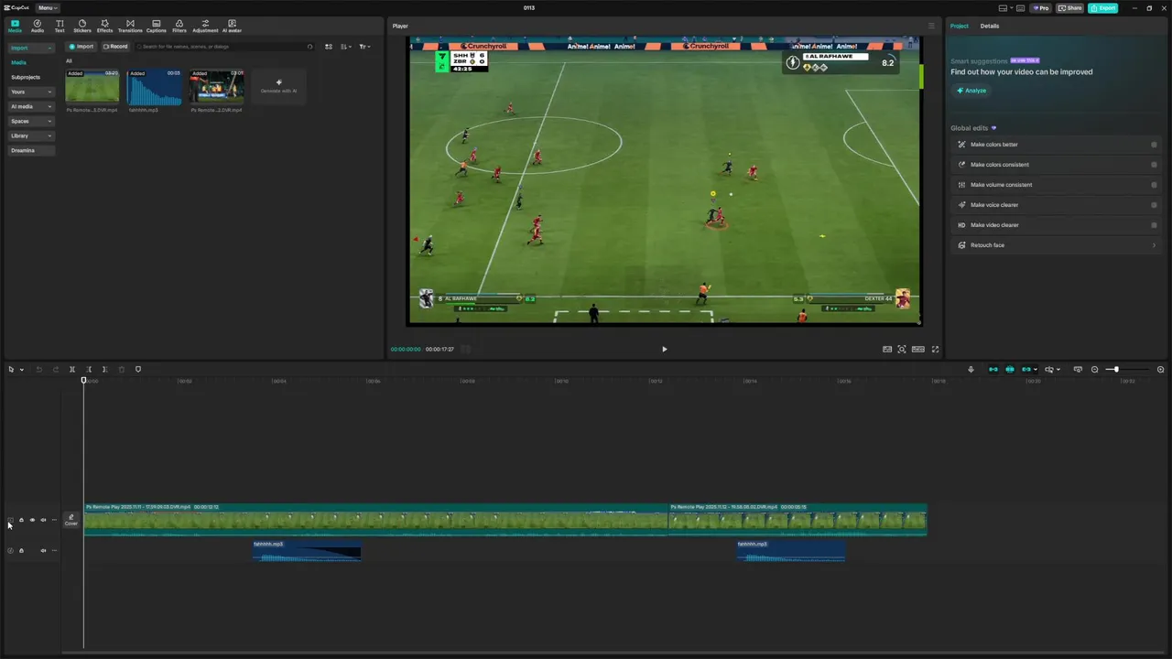Open the Filters panel
1172x659 pixels.
coord(179,26)
